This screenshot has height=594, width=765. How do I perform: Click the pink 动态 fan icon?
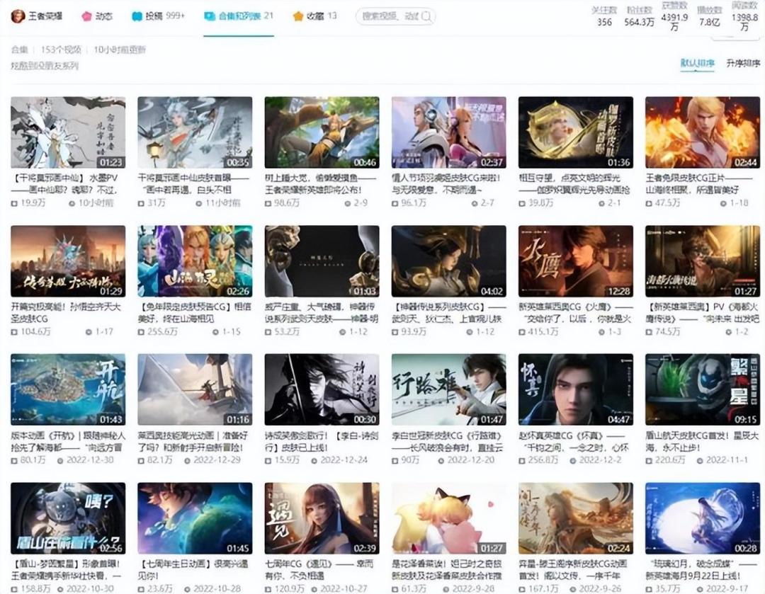[x=87, y=16]
